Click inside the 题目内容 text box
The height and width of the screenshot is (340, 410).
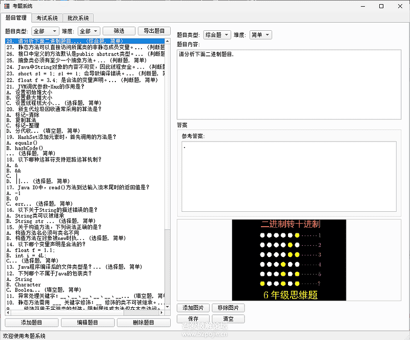pyautogui.click(x=289, y=84)
